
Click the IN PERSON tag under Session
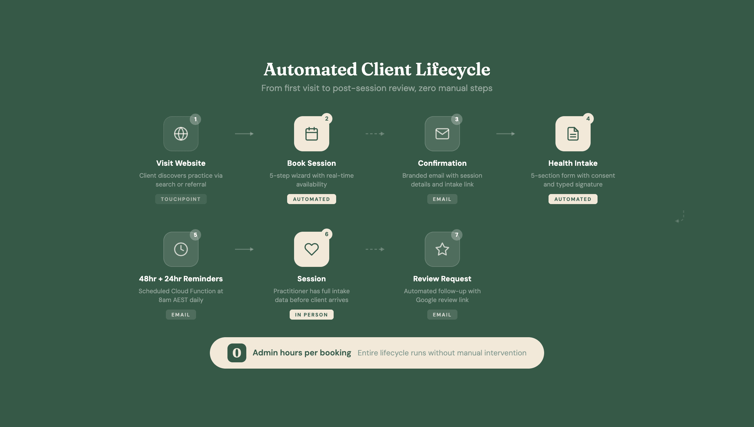point(312,315)
